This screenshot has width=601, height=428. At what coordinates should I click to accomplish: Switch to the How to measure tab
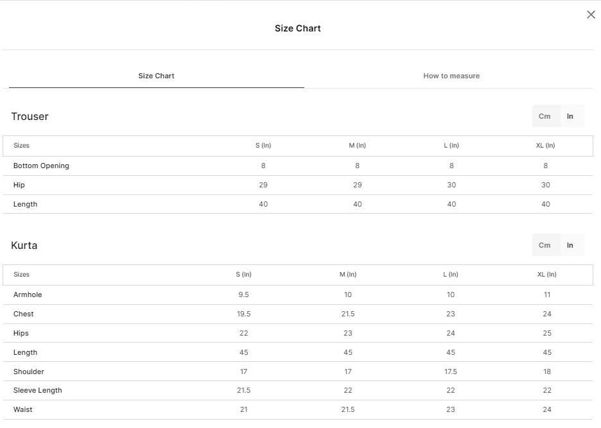(451, 76)
